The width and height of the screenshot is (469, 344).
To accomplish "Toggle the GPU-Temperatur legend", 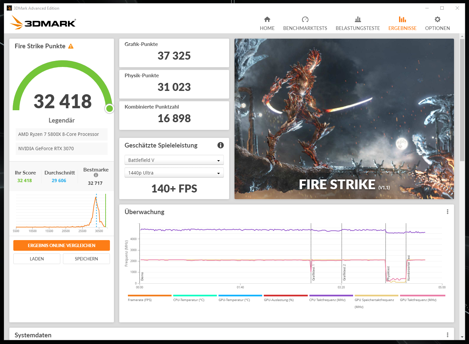I will pyautogui.click(x=240, y=298).
